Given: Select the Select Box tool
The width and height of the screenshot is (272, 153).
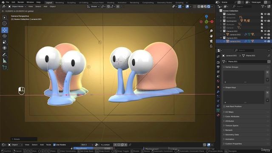Looking at the screenshot, I should pos(5,17).
